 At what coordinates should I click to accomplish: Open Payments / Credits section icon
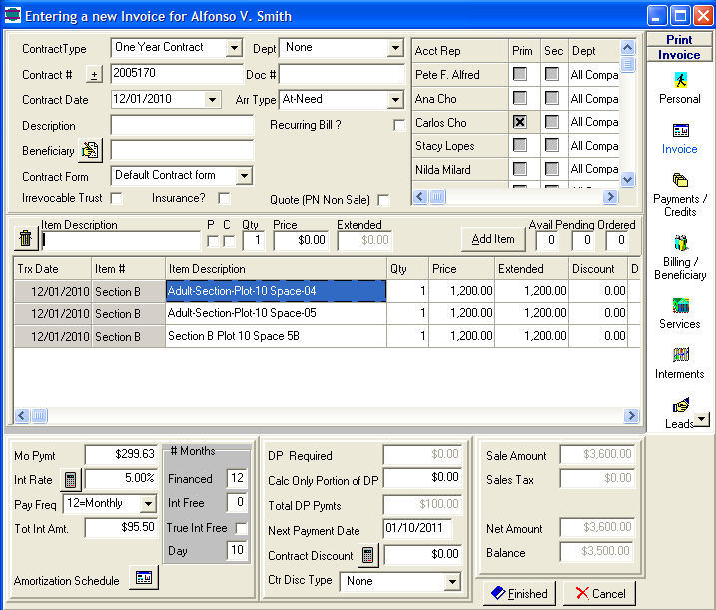click(680, 181)
